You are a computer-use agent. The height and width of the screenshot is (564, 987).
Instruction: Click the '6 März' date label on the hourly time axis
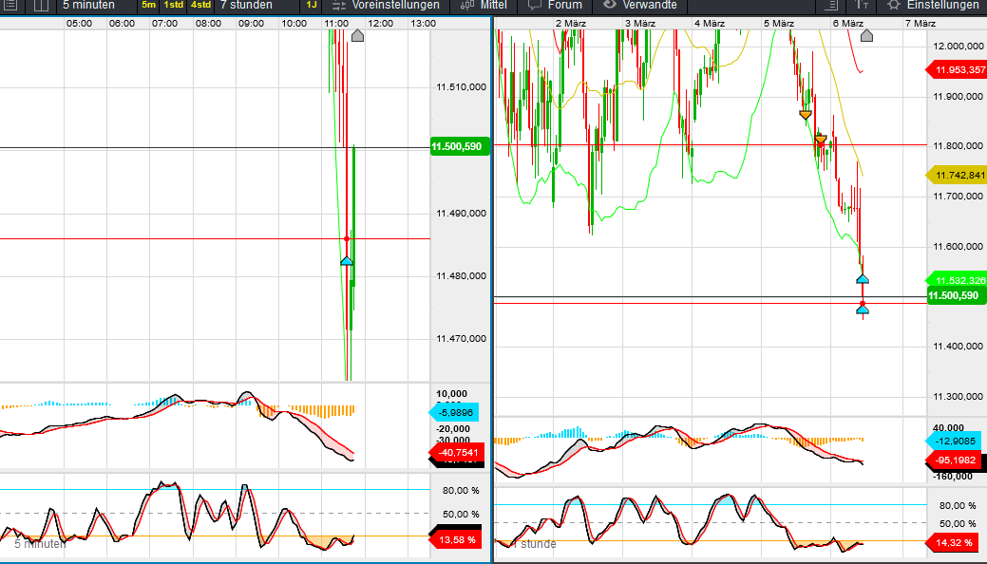coord(848,24)
